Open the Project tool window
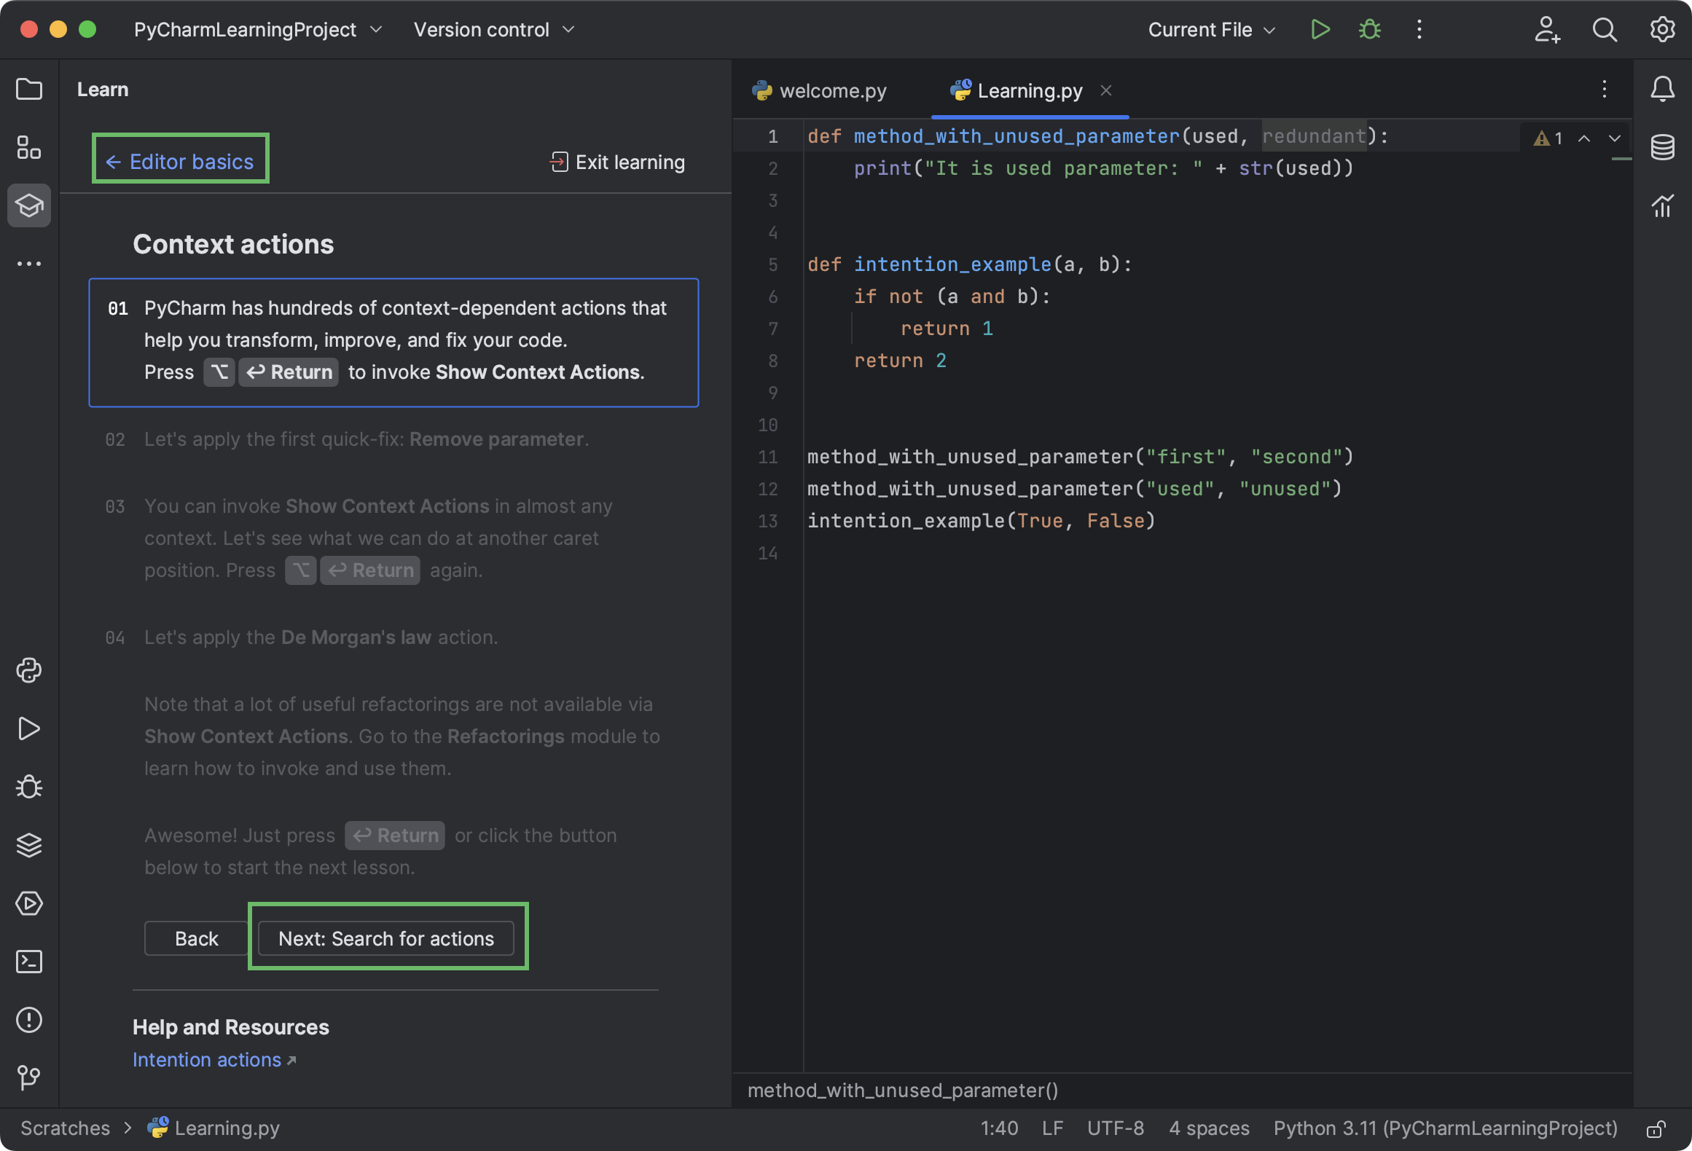 pos(29,89)
